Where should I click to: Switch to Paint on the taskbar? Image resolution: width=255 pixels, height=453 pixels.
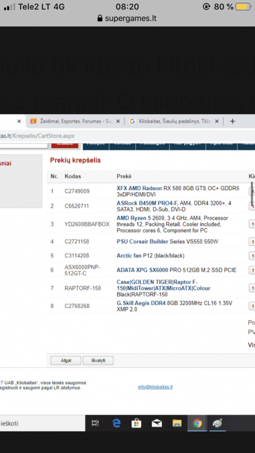217,423
